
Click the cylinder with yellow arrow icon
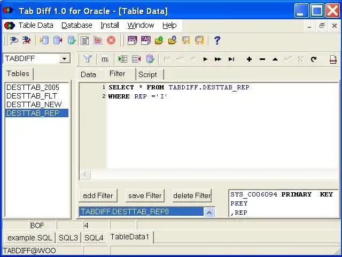(44, 41)
